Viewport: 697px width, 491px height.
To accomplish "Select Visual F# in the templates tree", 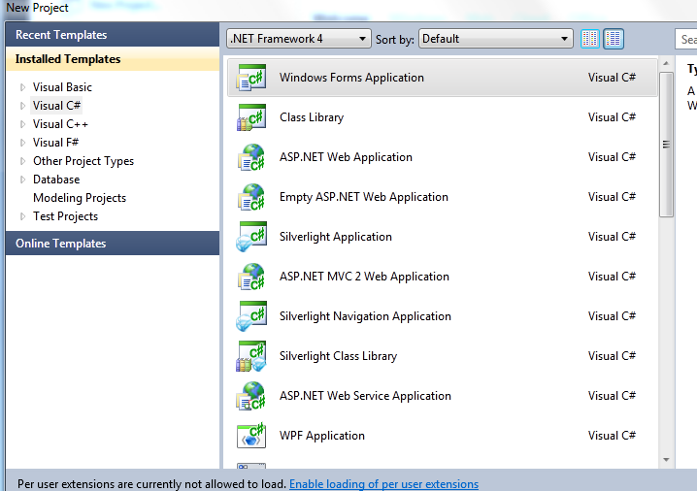I will coord(55,143).
